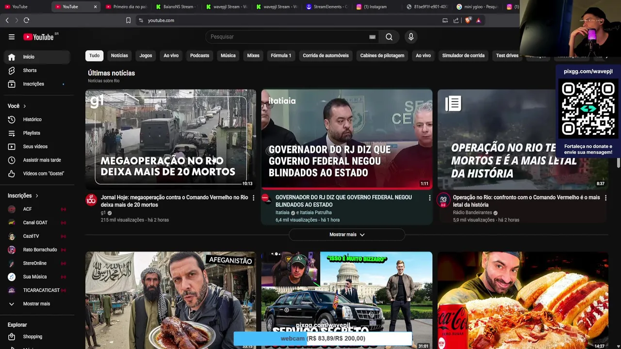Play the Serviço Secreto limousine thumbnail
The height and width of the screenshot is (349, 621).
tap(347, 300)
